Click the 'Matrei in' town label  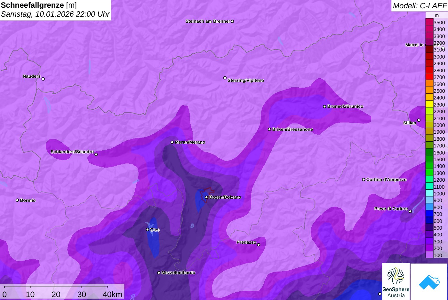(x=414, y=45)
